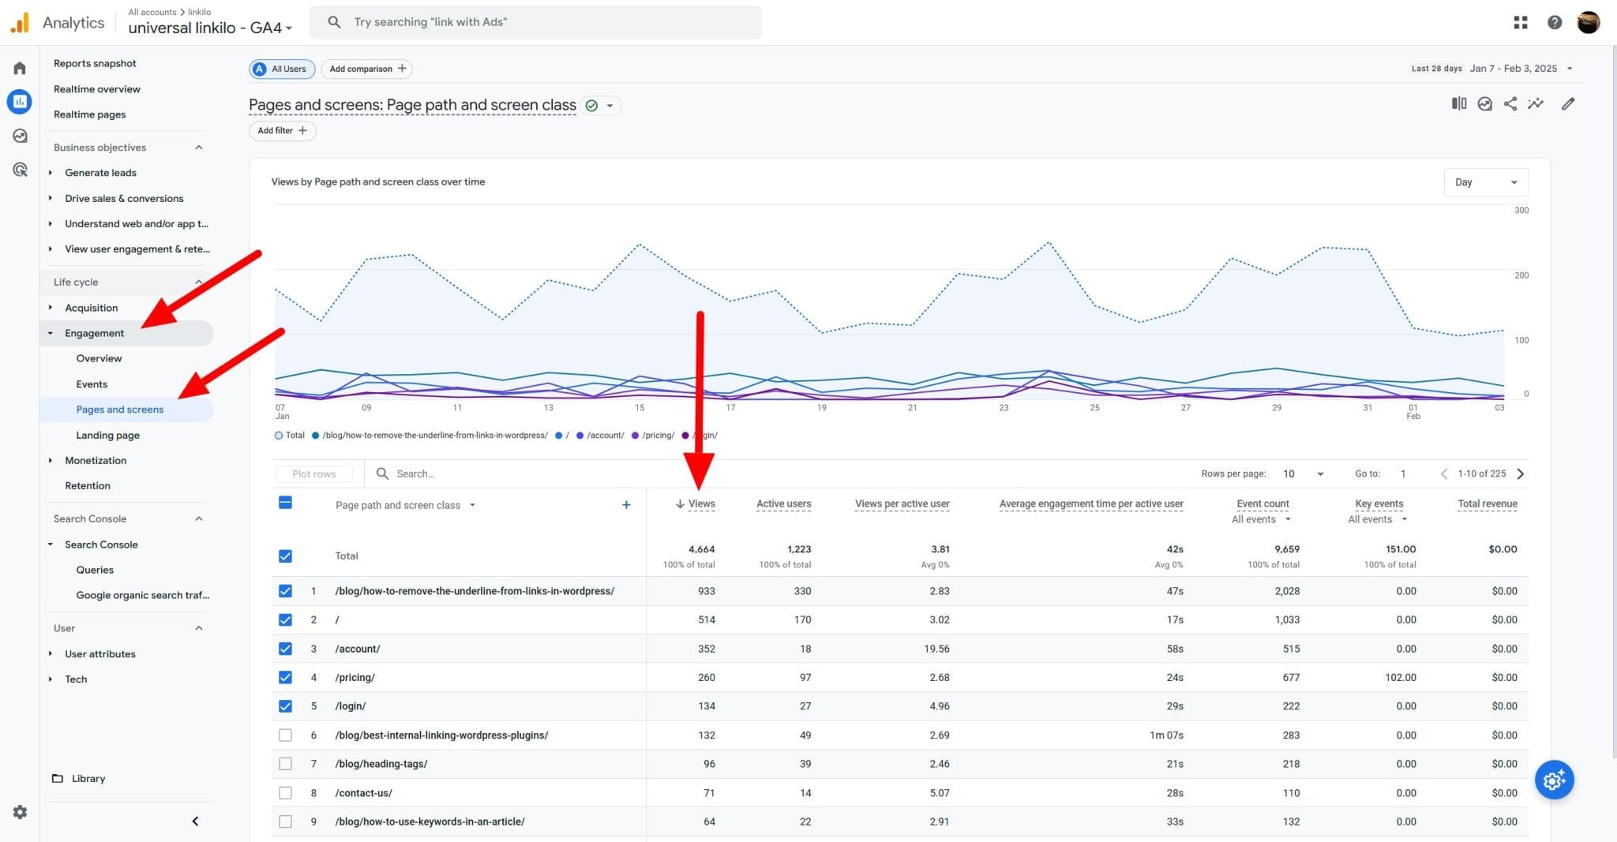Uncheck the /pricing/ row checkbox

(285, 677)
